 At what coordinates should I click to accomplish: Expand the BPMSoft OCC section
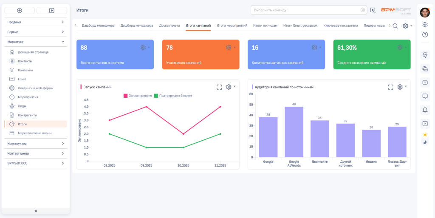point(36,163)
